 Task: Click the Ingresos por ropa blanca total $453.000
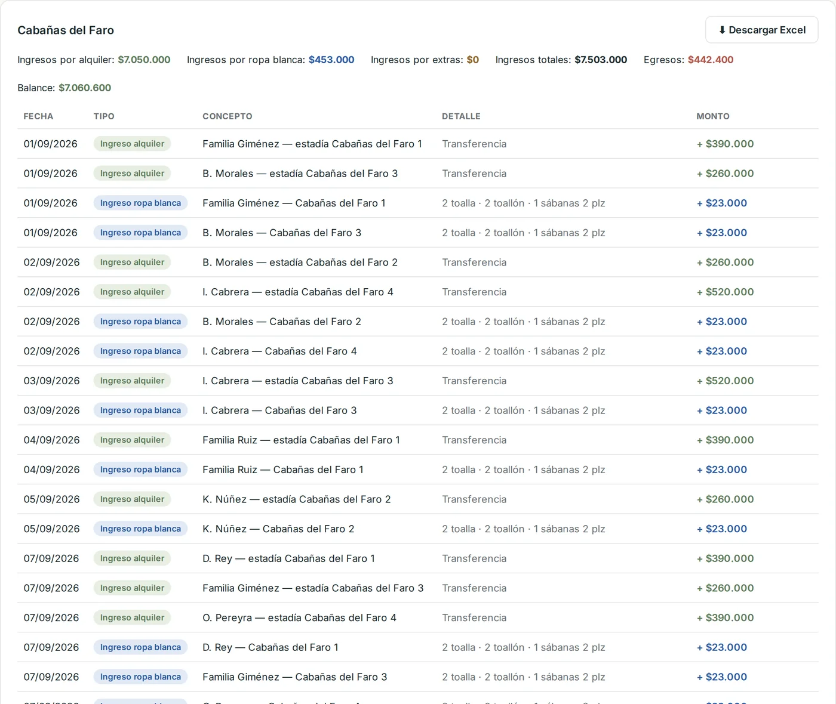[x=331, y=60]
